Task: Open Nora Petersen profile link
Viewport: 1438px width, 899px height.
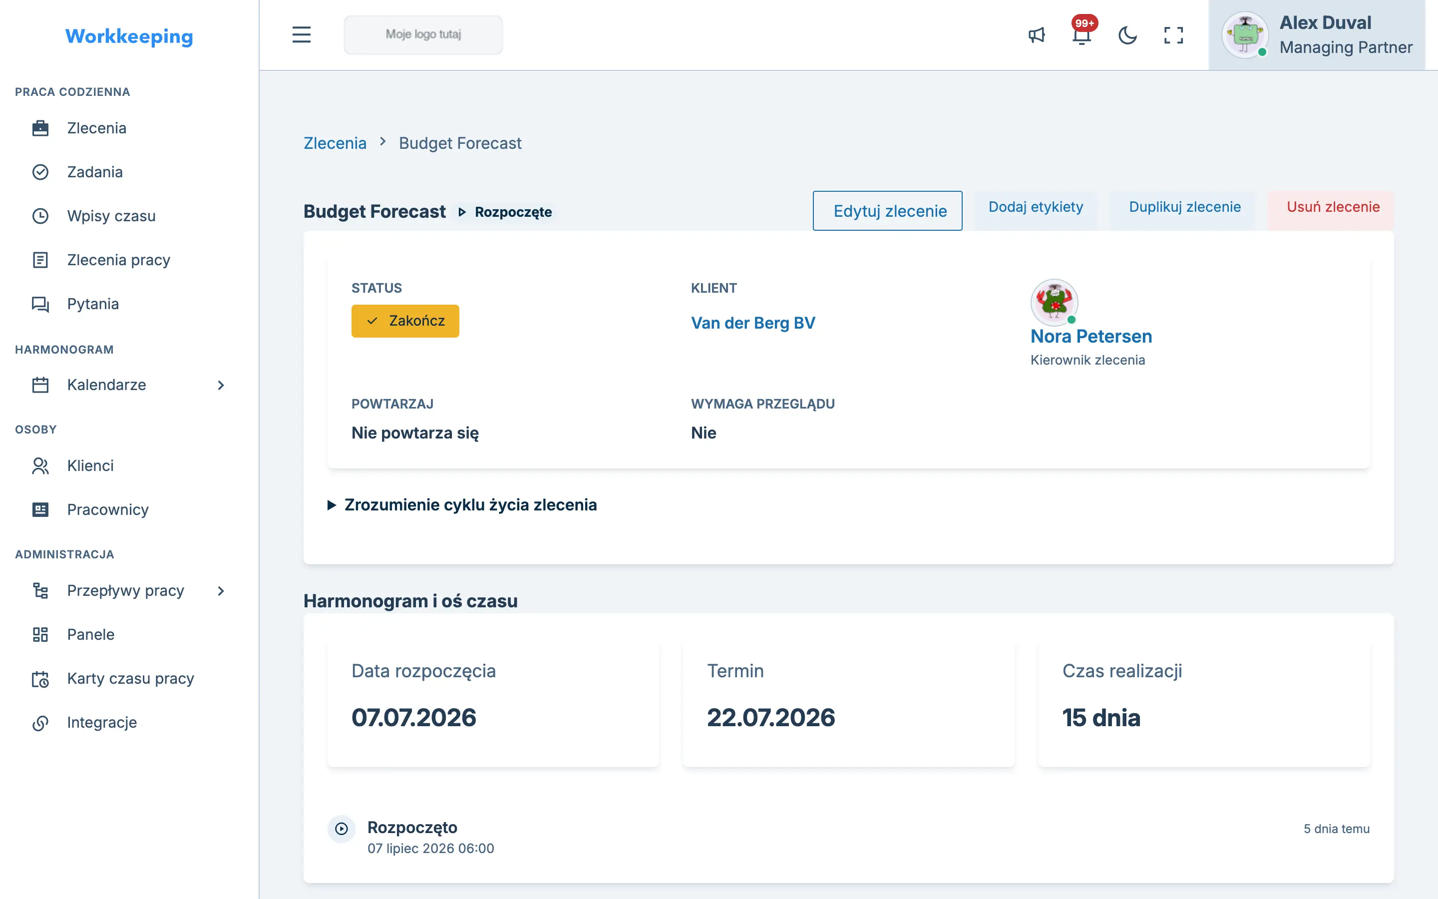Action: [1091, 336]
